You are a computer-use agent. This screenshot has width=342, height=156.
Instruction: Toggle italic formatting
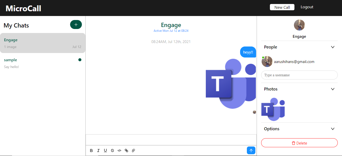coord(98,150)
